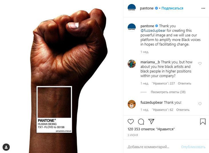Reply to fuzzedupbear's comment via Ответить
The image size is (209, 153).
pos(183,110)
